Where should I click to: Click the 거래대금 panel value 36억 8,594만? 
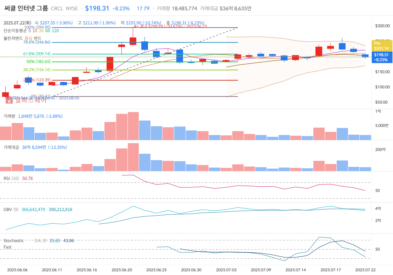tap(34, 147)
